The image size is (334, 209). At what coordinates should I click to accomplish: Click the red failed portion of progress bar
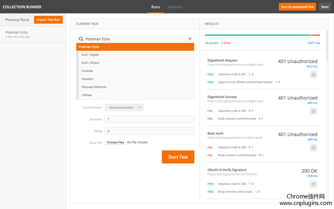point(315,35)
